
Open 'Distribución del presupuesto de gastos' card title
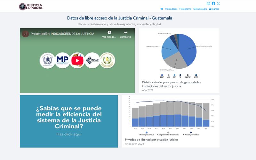(171, 84)
